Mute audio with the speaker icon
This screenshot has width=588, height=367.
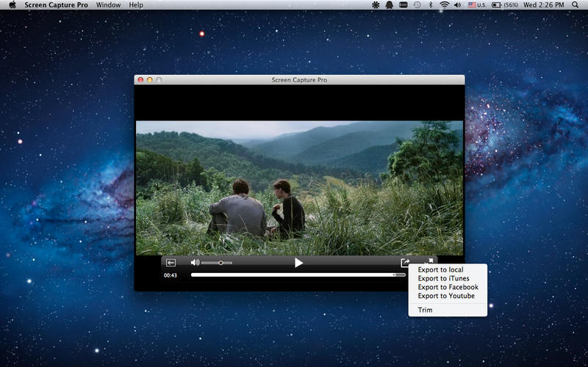[x=195, y=262]
